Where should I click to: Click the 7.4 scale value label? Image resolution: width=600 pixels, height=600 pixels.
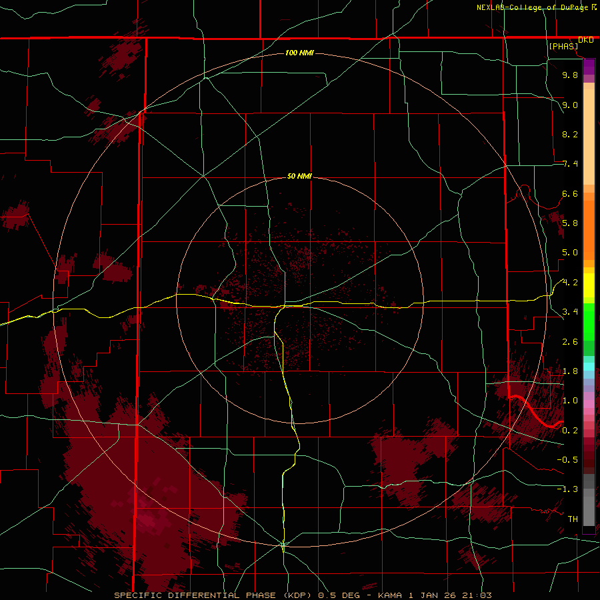(x=570, y=164)
